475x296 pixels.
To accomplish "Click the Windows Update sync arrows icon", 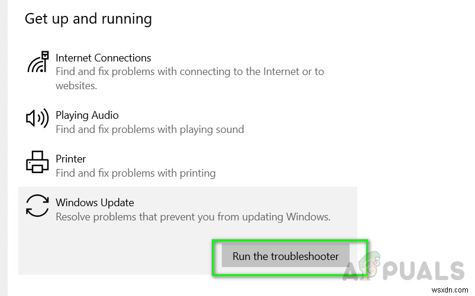I will 37,206.
